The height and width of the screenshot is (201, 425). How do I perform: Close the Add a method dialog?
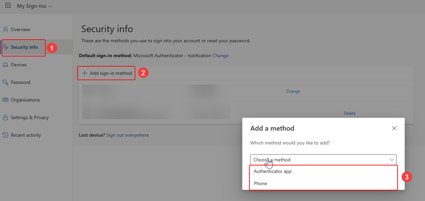tap(394, 128)
